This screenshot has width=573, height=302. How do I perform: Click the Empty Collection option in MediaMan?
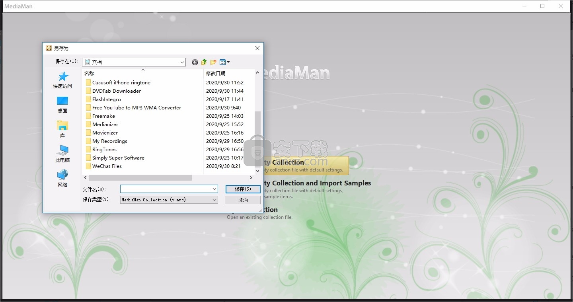pos(306,166)
